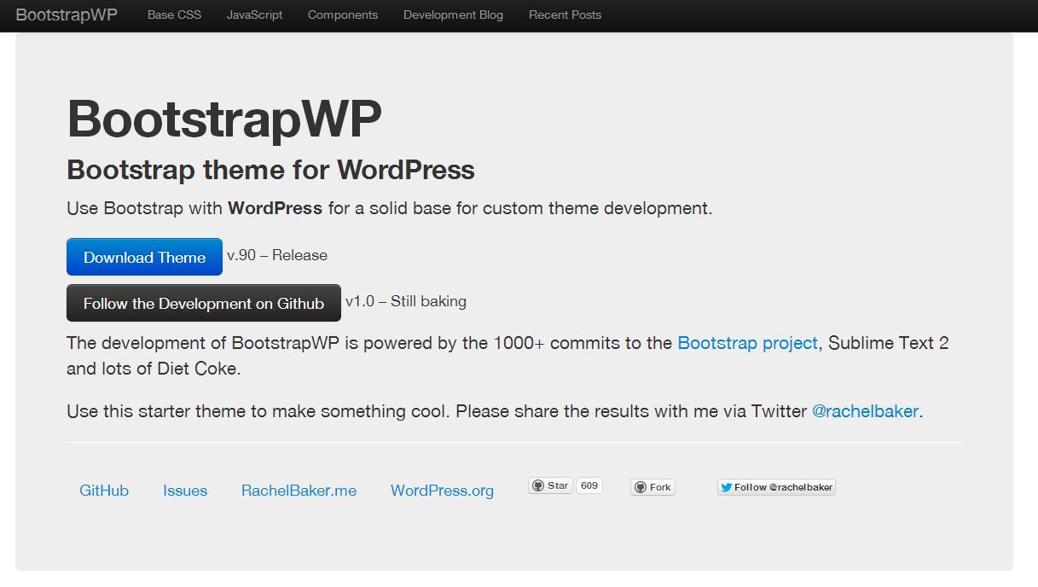The image size is (1038, 587).
Task: Open the JavaScript nav item
Action: pos(254,15)
